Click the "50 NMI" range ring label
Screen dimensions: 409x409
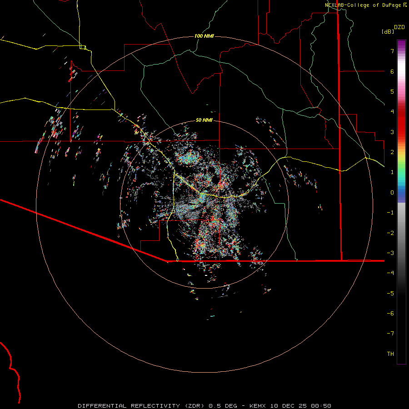[204, 120]
